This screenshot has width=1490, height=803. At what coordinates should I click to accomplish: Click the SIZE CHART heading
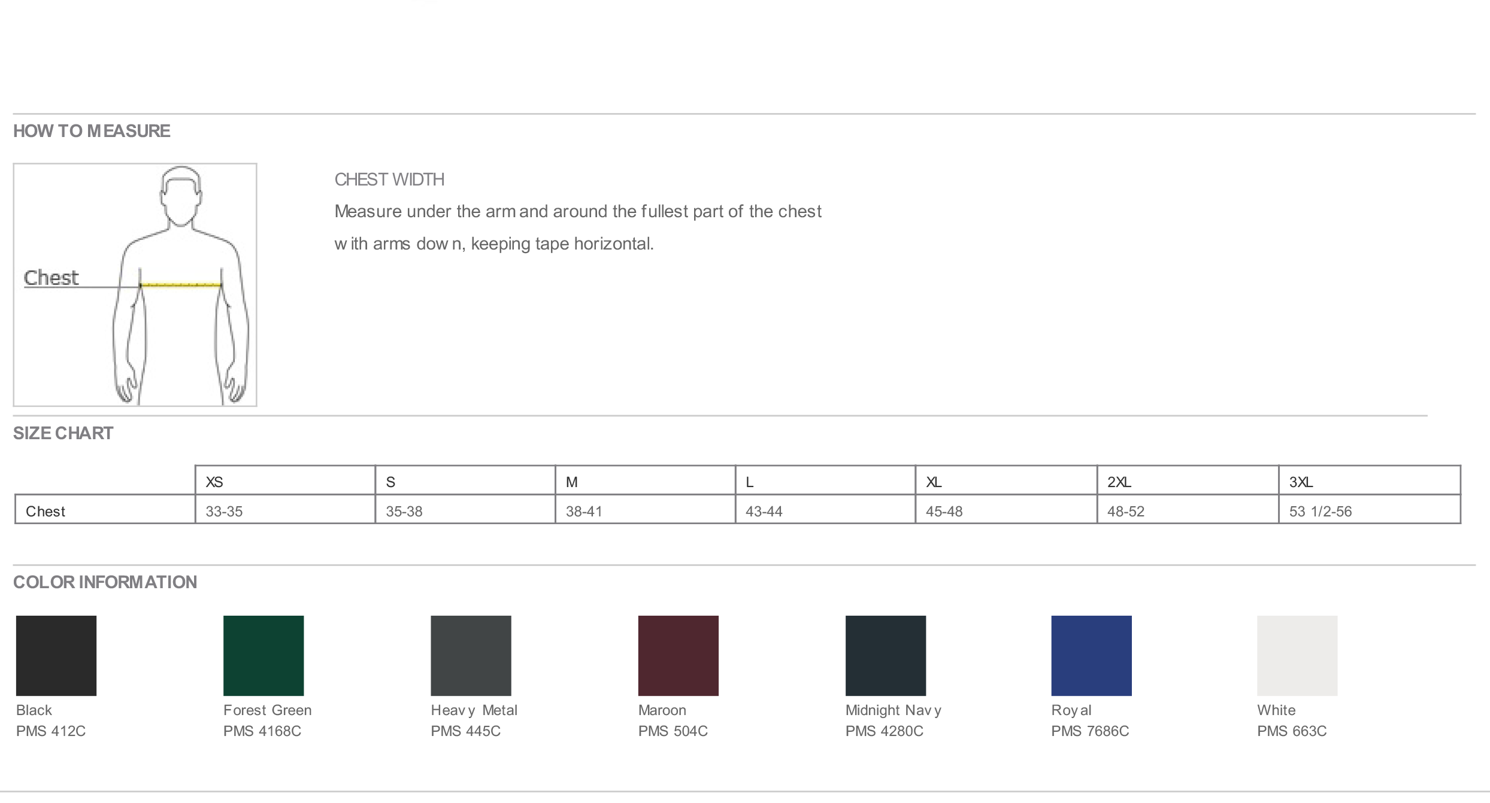click(x=63, y=433)
